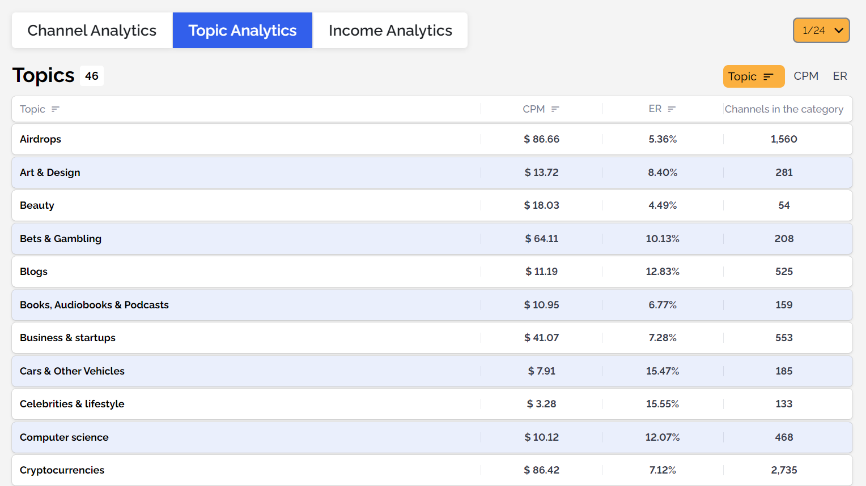Click the orange Topic sort button

pos(754,76)
